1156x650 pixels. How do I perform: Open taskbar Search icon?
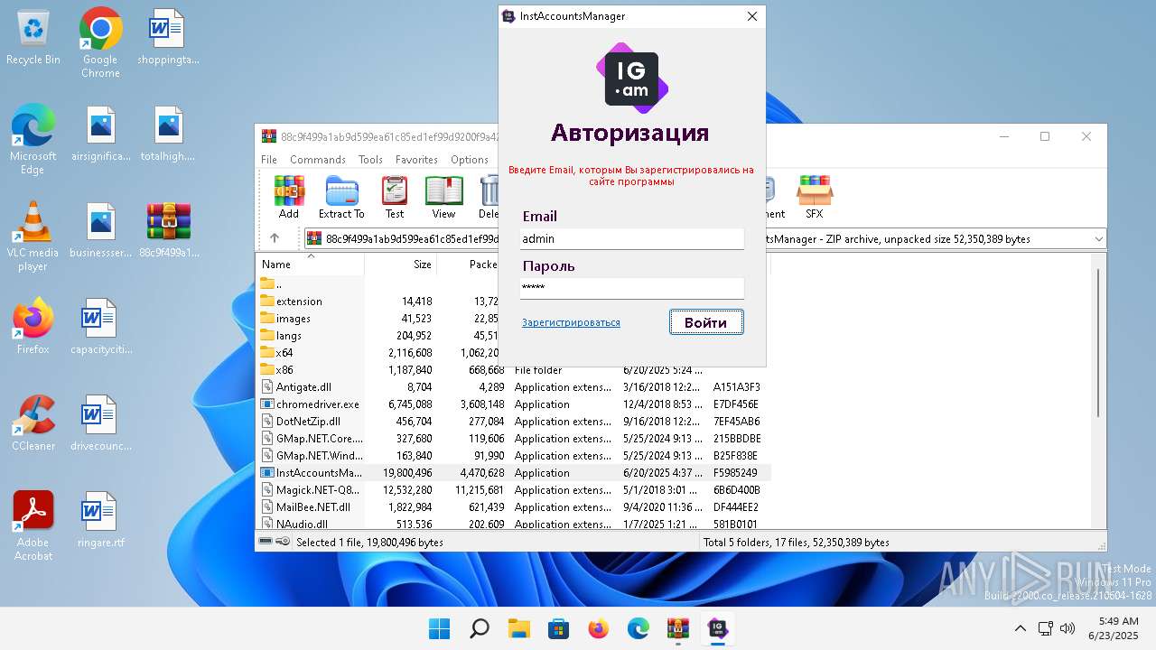tap(480, 628)
